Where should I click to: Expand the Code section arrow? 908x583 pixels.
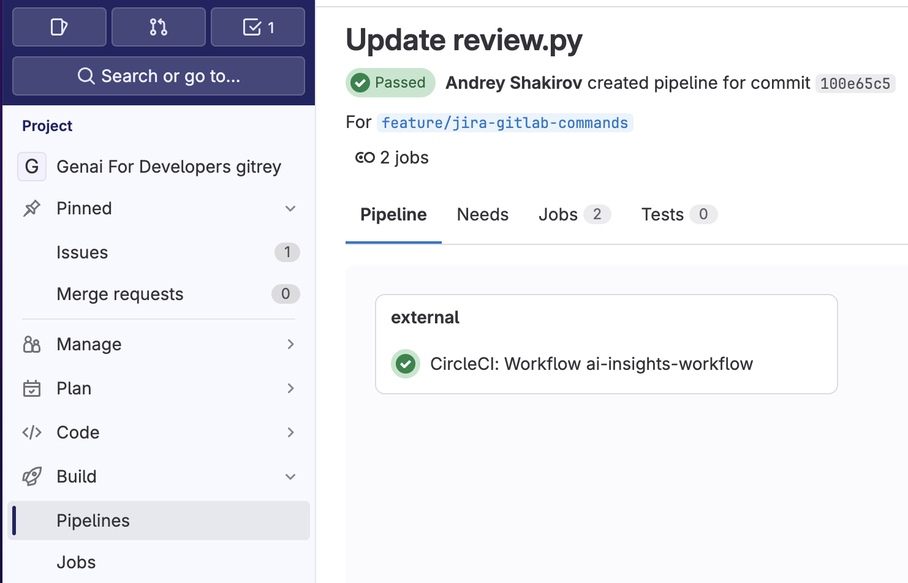click(x=290, y=432)
